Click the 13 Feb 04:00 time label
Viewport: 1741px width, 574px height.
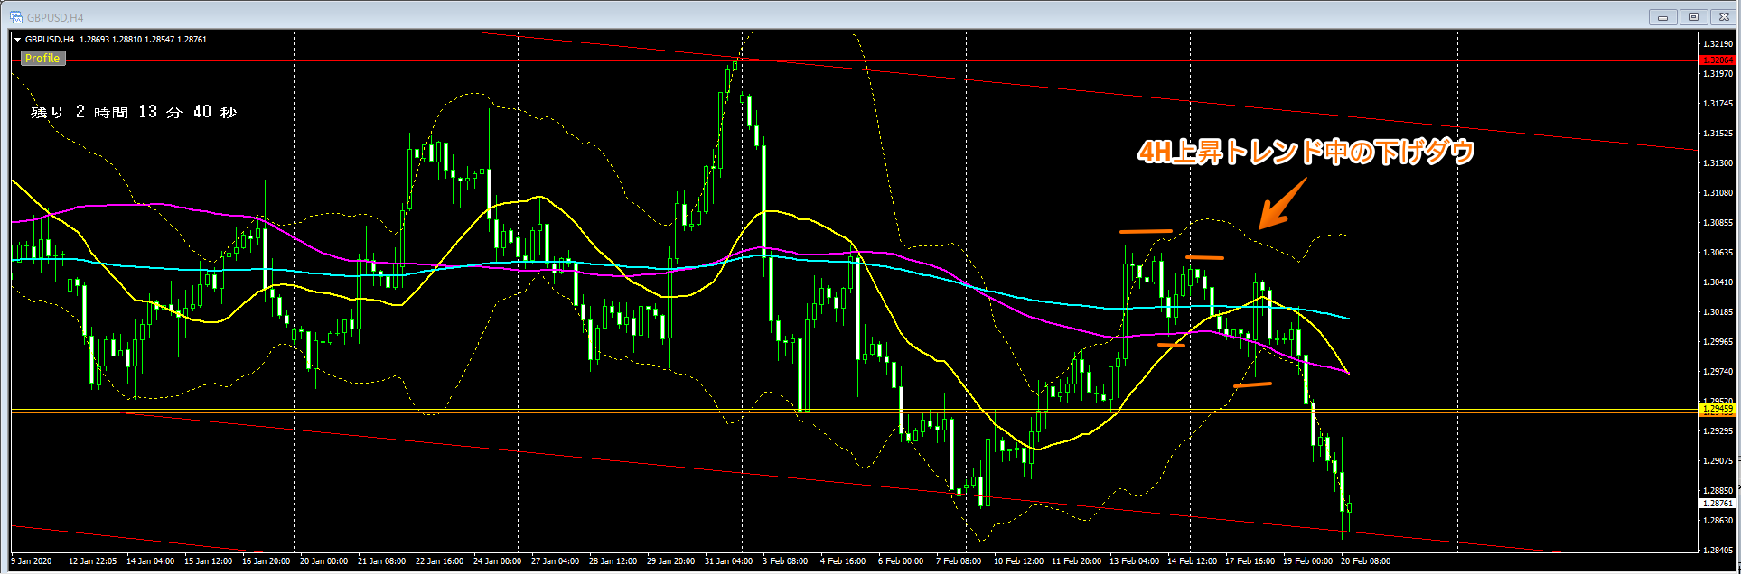1134,561
